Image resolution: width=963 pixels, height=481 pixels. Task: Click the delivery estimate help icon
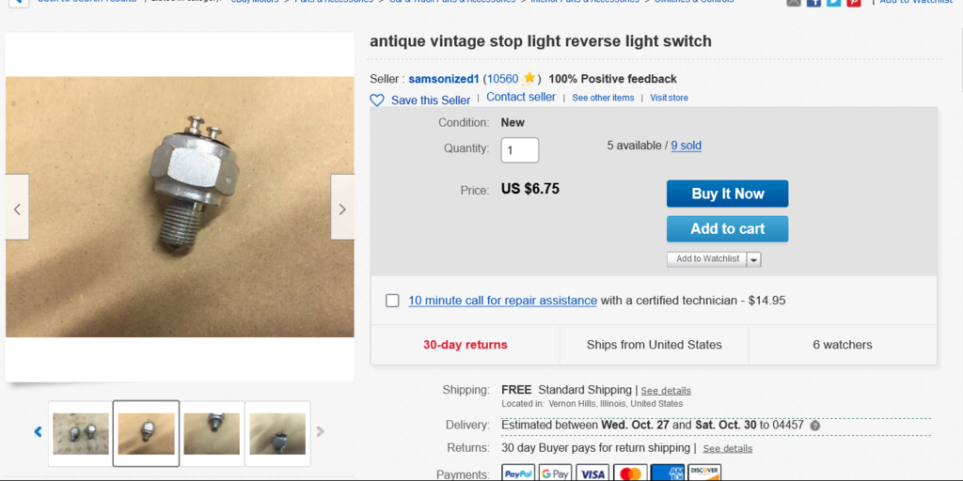[814, 426]
